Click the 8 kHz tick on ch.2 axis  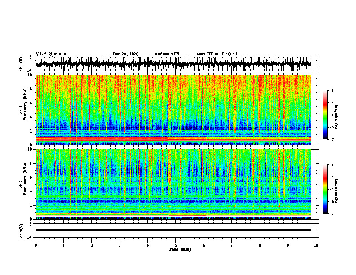31,164
